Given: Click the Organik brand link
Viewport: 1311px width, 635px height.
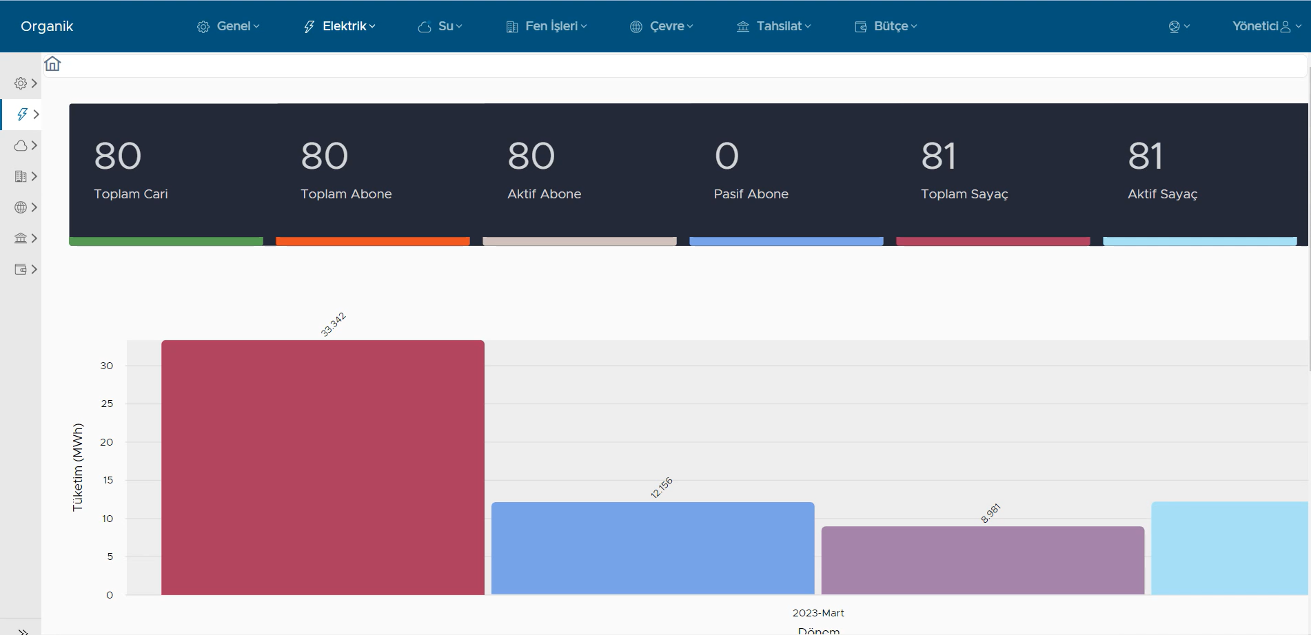Looking at the screenshot, I should 47,26.
